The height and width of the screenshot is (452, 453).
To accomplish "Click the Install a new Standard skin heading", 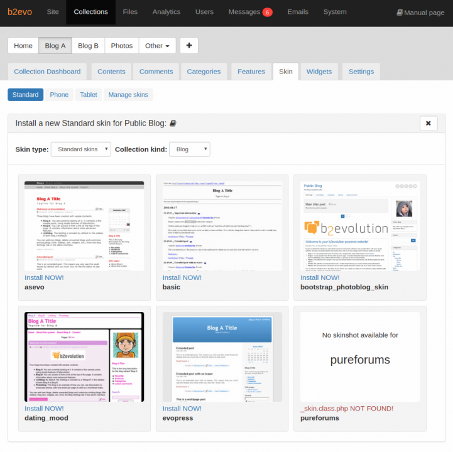I will (90, 123).
